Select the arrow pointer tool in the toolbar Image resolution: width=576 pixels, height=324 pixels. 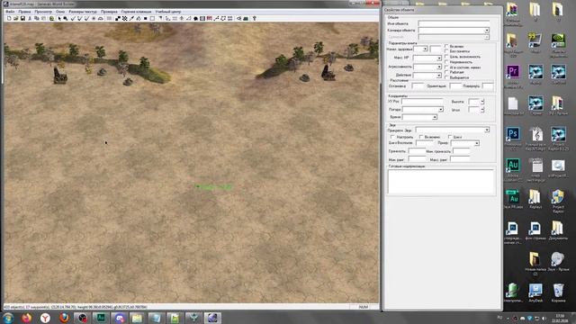[59, 18]
